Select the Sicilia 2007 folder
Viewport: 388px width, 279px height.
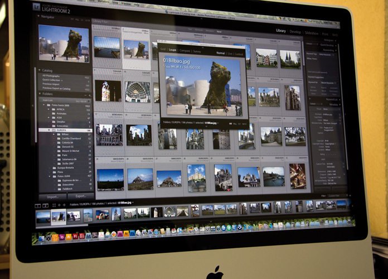68,163
